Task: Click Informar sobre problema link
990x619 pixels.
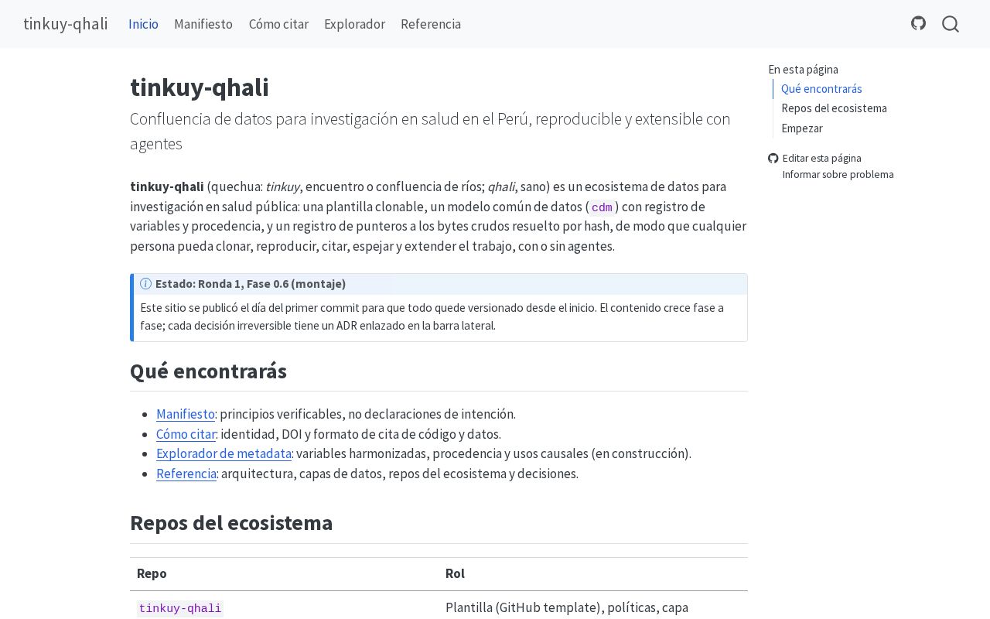Action: [838, 175]
